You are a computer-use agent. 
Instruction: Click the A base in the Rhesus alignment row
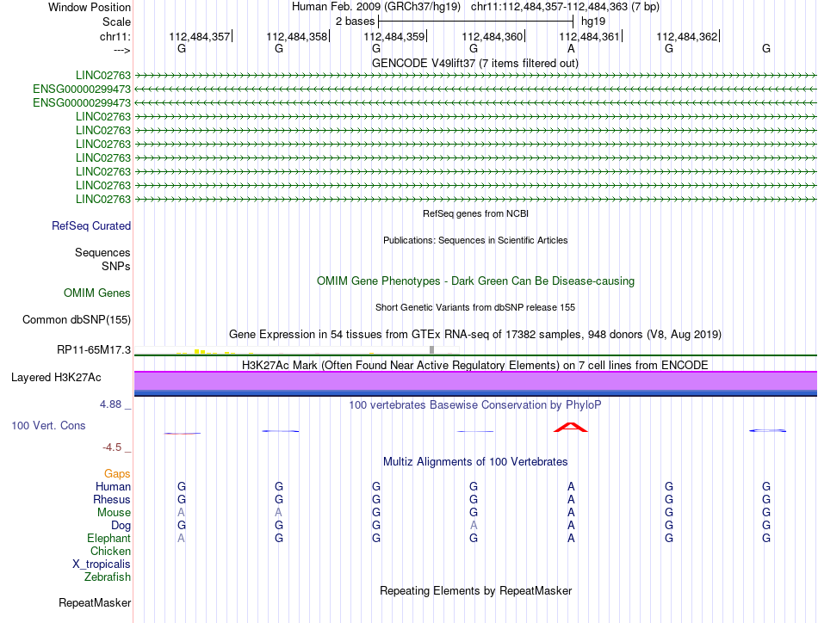(x=571, y=499)
